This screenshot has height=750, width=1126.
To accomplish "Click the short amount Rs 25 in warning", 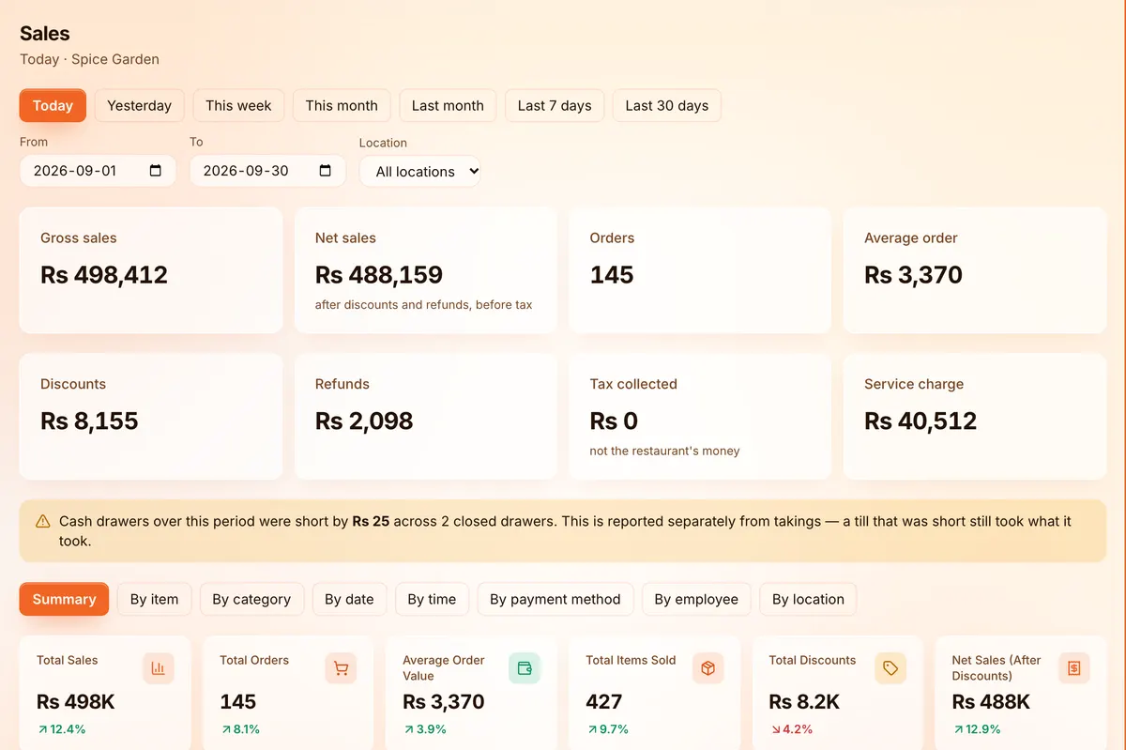I will (x=371, y=521).
